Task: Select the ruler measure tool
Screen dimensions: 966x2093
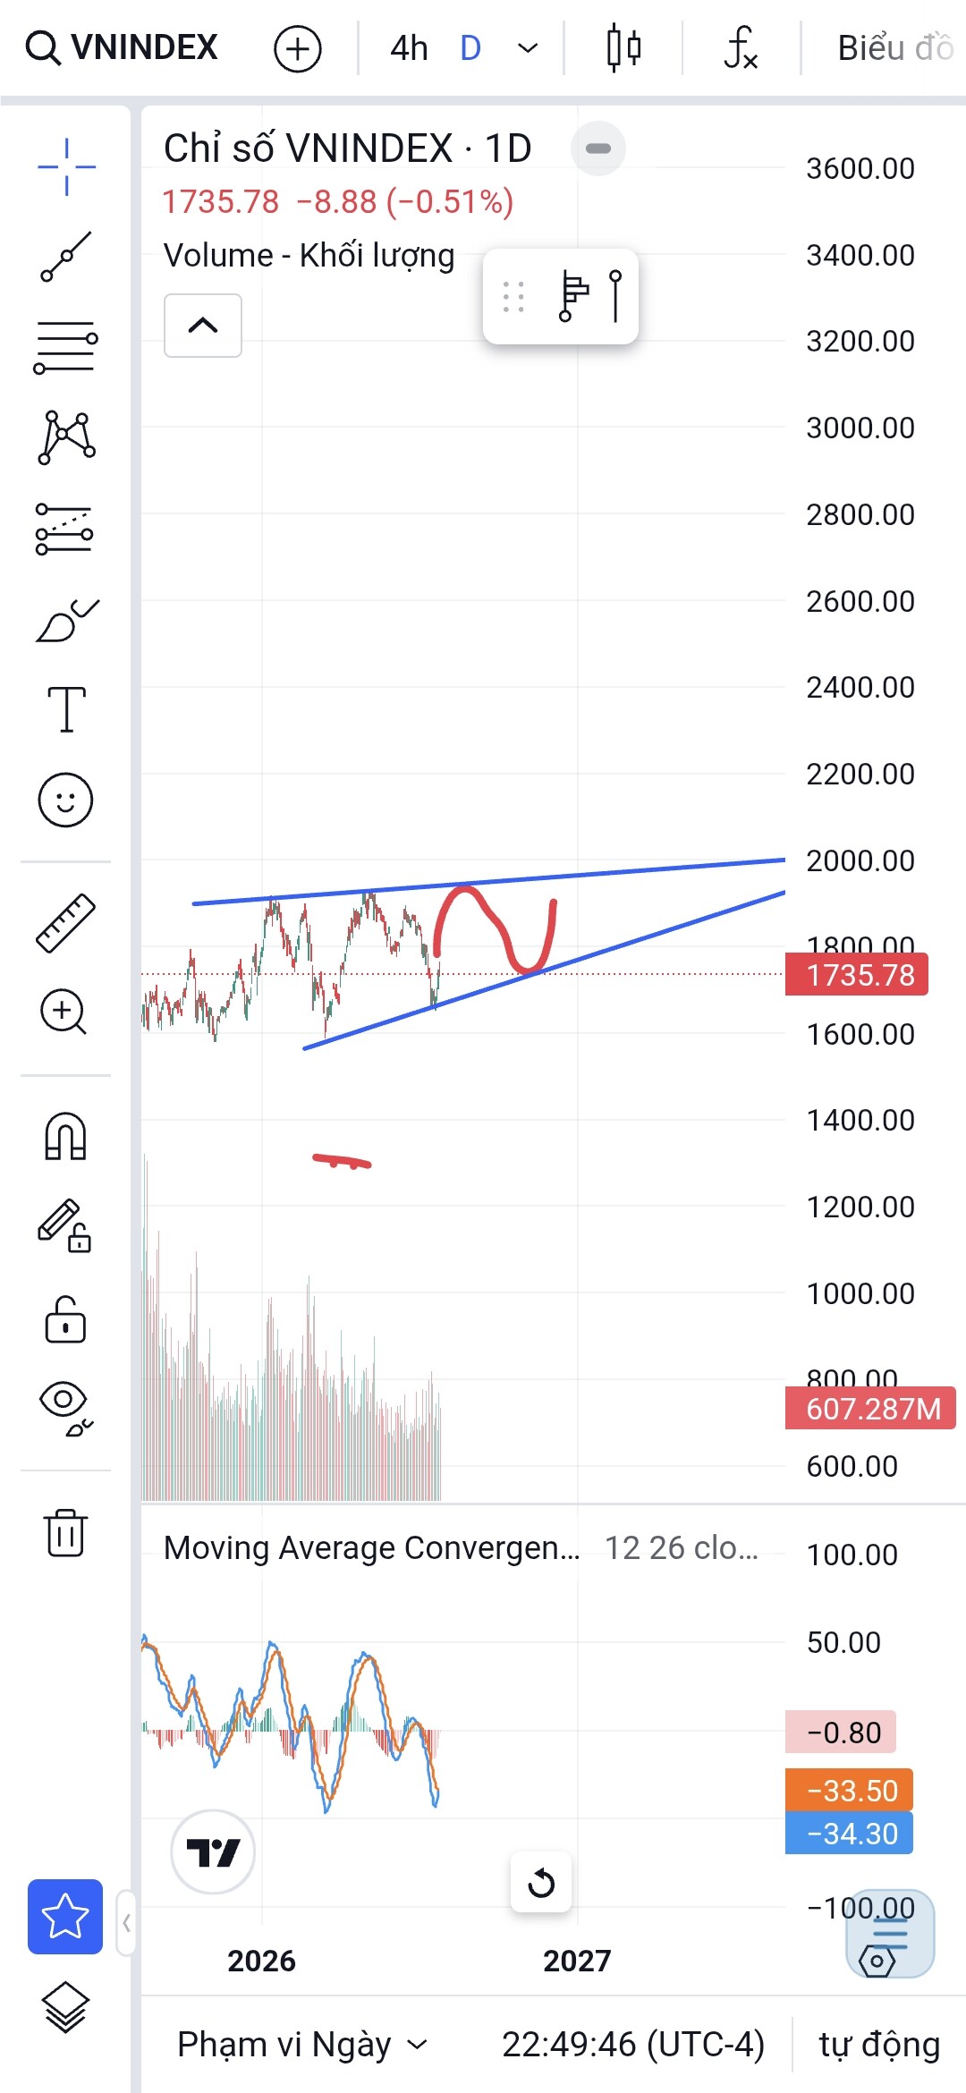Action: [x=65, y=922]
